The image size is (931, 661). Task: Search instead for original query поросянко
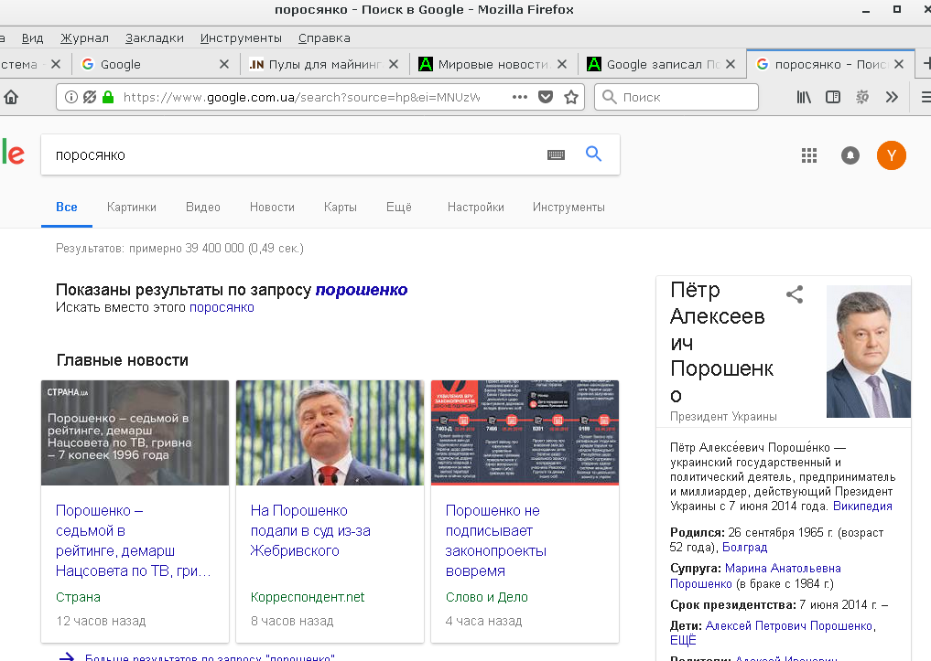point(222,307)
